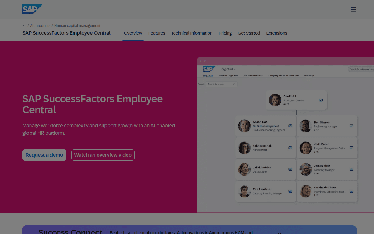Click Ben Shervin's profile photo
This screenshot has width=374, height=234.
tap(306, 126)
